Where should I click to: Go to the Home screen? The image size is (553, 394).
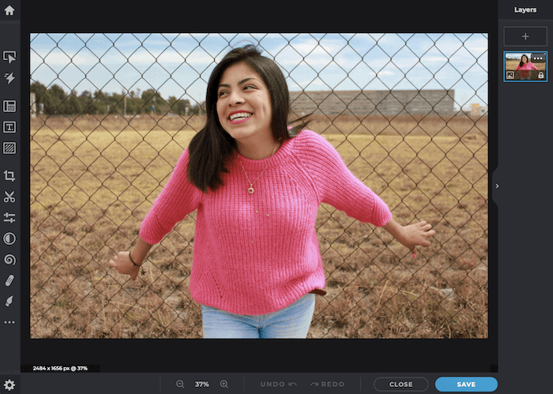pos(9,10)
